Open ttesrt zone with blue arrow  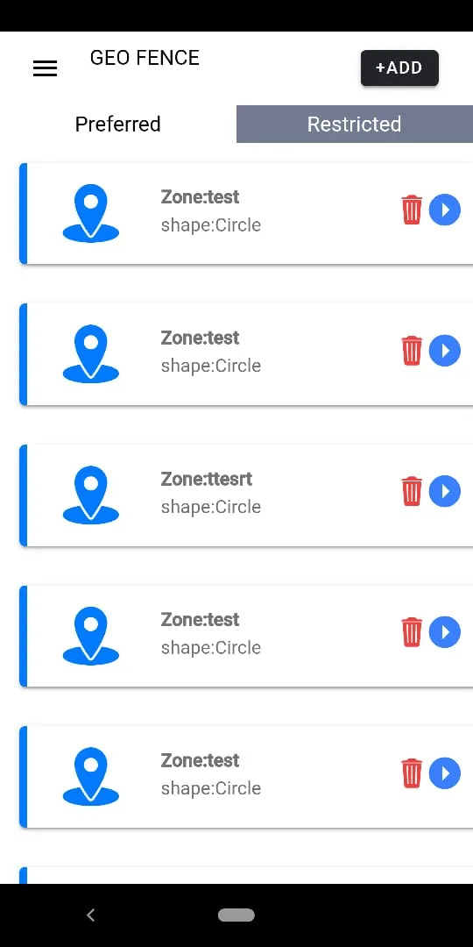445,491
